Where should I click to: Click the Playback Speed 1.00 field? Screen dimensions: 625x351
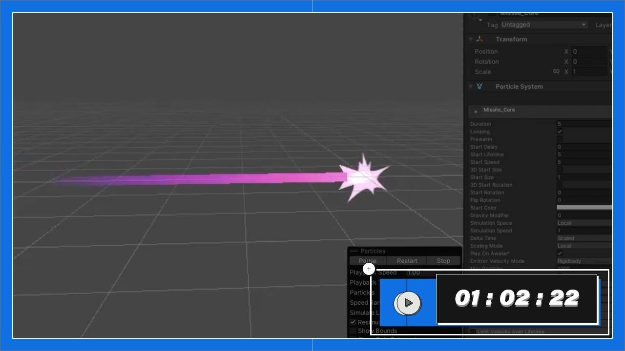tap(433, 273)
